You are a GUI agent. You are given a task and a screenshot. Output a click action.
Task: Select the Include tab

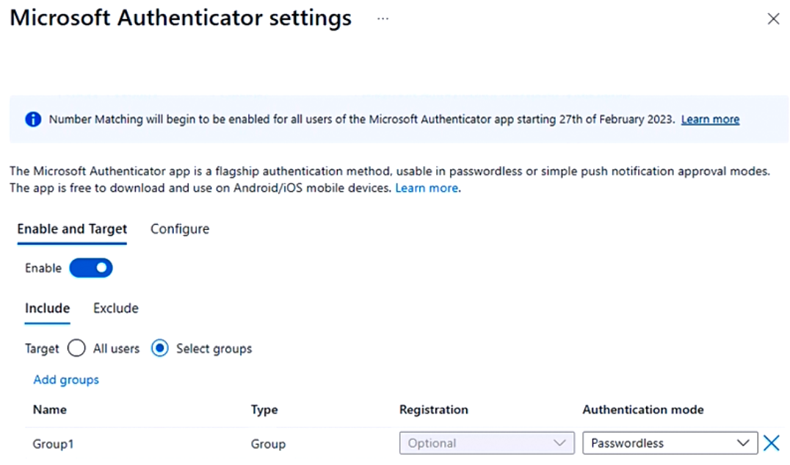pos(48,308)
